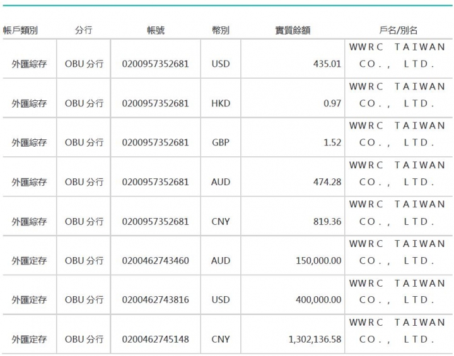This screenshot has width=454, height=356.
Task: Select the 帳號 column header
Action: tap(155, 30)
